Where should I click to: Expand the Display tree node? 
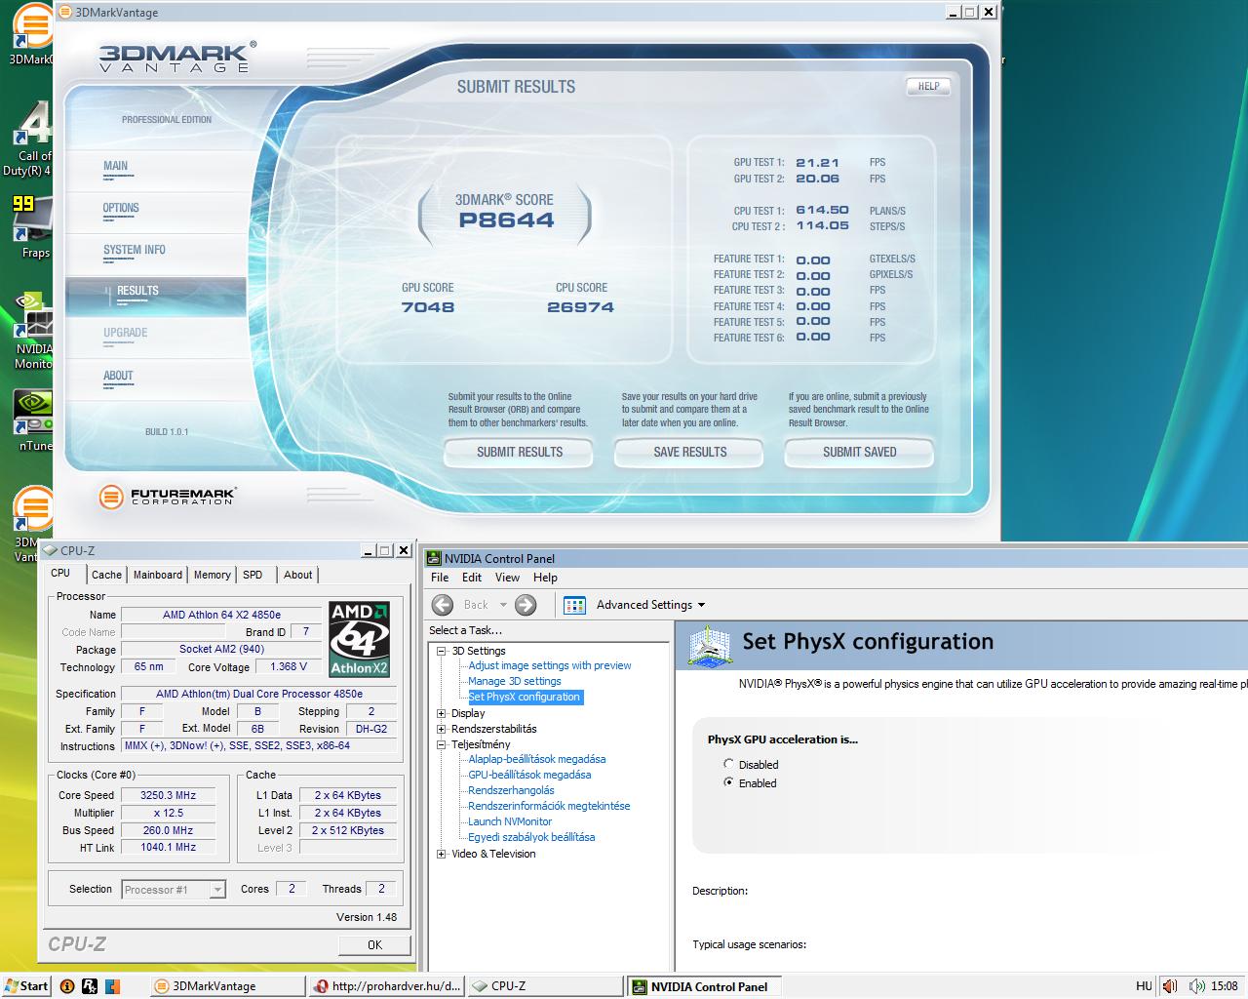[x=442, y=713]
